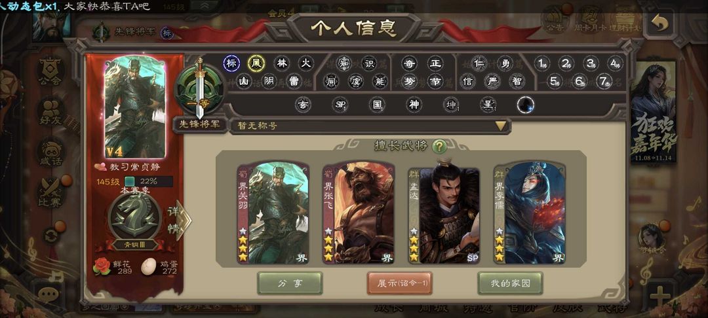Select the 風 badge icon
Screen dimensions: 708x318
(256, 63)
